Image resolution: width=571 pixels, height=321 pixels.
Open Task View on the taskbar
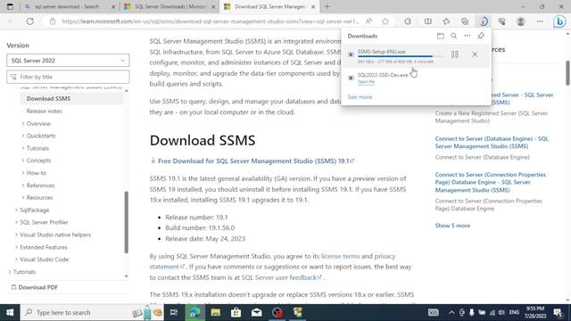(x=174, y=312)
